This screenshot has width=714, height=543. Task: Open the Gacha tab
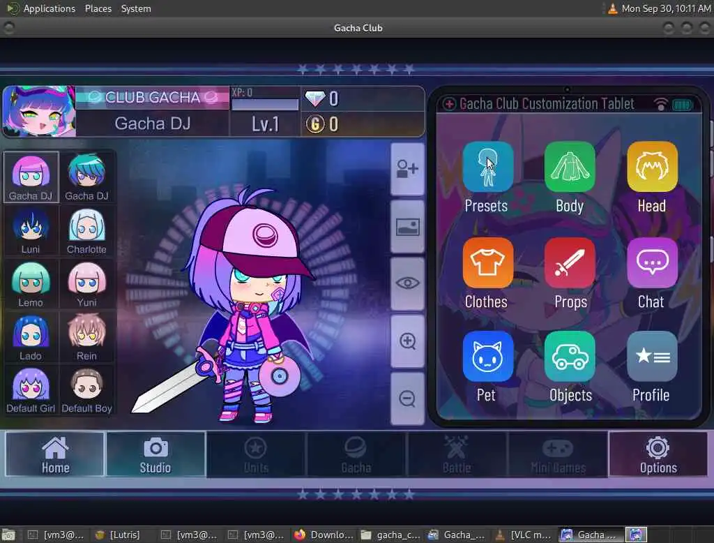pos(356,454)
